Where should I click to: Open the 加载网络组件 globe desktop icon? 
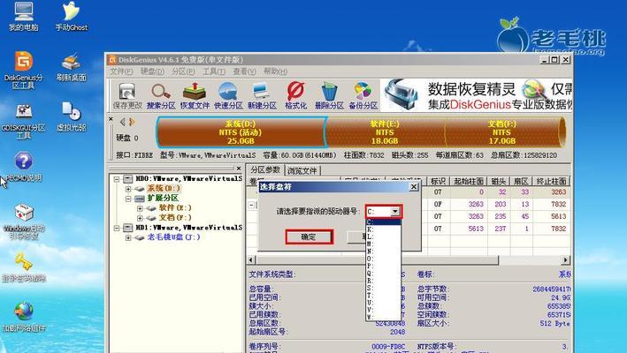(x=24, y=317)
